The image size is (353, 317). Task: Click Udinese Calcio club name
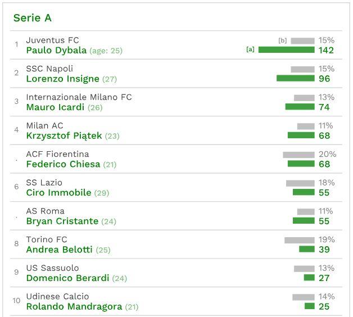(57, 297)
